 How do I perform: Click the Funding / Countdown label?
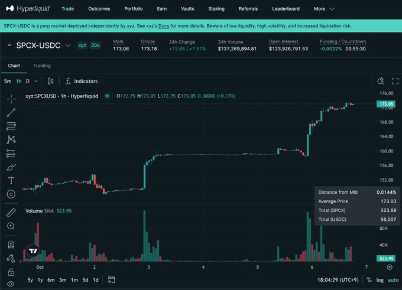click(x=343, y=41)
